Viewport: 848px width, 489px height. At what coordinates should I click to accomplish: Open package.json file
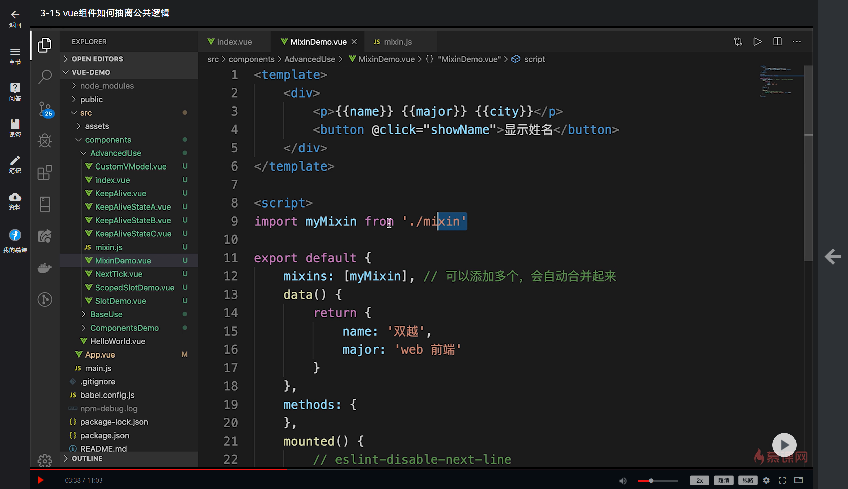click(129, 436)
